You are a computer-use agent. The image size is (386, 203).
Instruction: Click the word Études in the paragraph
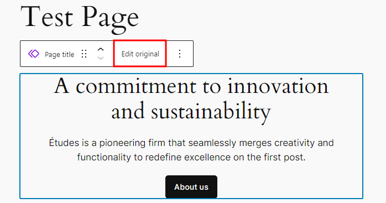(x=64, y=143)
